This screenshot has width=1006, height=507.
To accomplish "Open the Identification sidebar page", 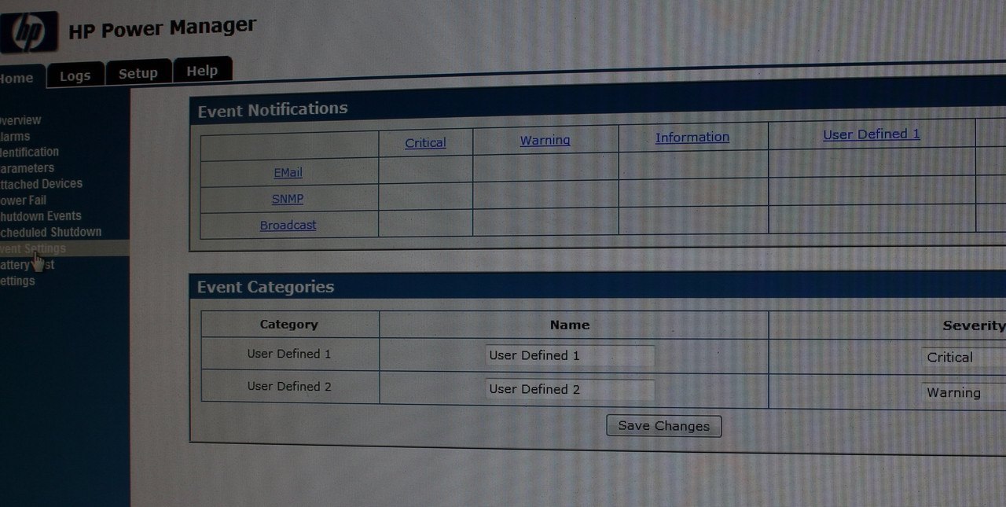I will pyautogui.click(x=30, y=152).
